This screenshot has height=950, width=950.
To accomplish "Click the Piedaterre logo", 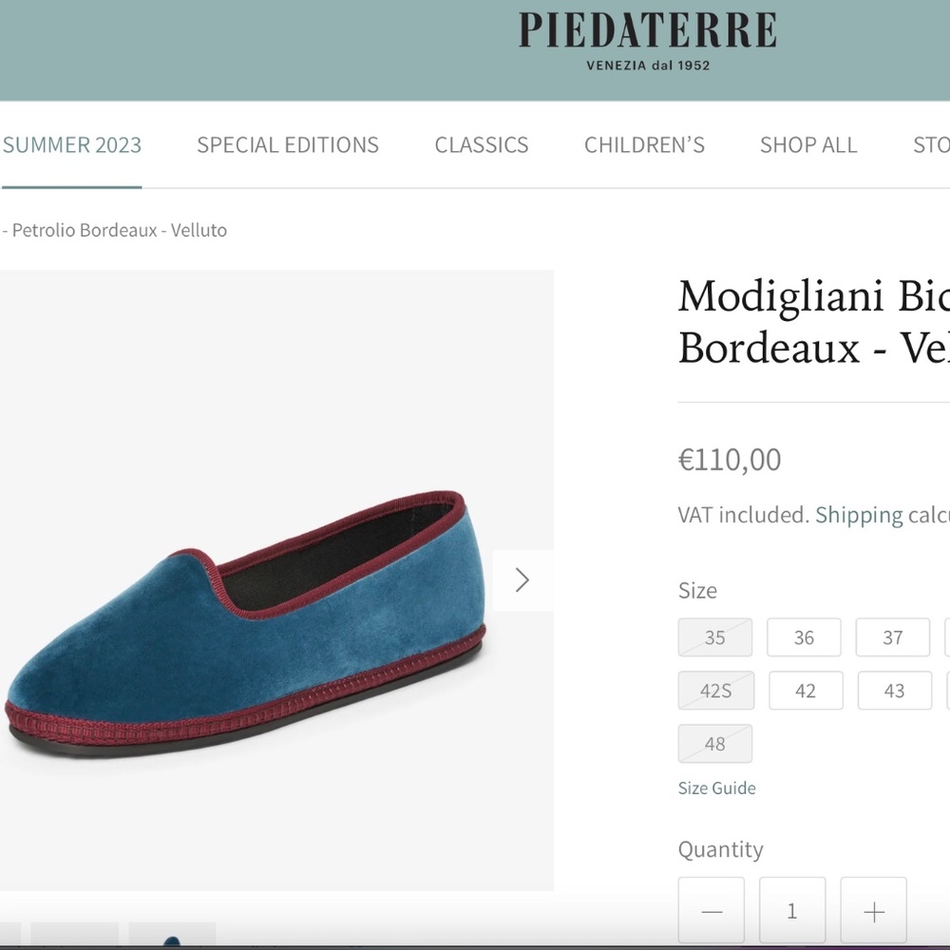I will [x=645, y=33].
